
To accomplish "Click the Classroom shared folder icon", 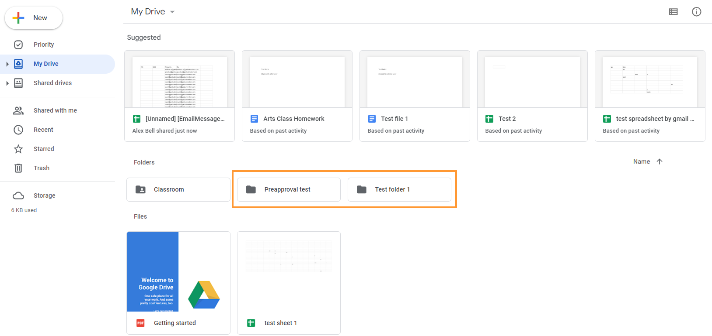I will click(140, 189).
